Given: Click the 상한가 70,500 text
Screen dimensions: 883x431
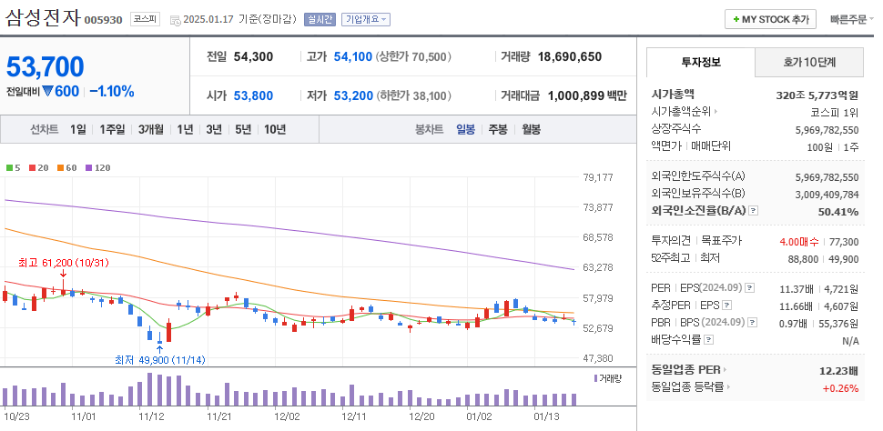Looking at the screenshot, I should click(x=413, y=56).
